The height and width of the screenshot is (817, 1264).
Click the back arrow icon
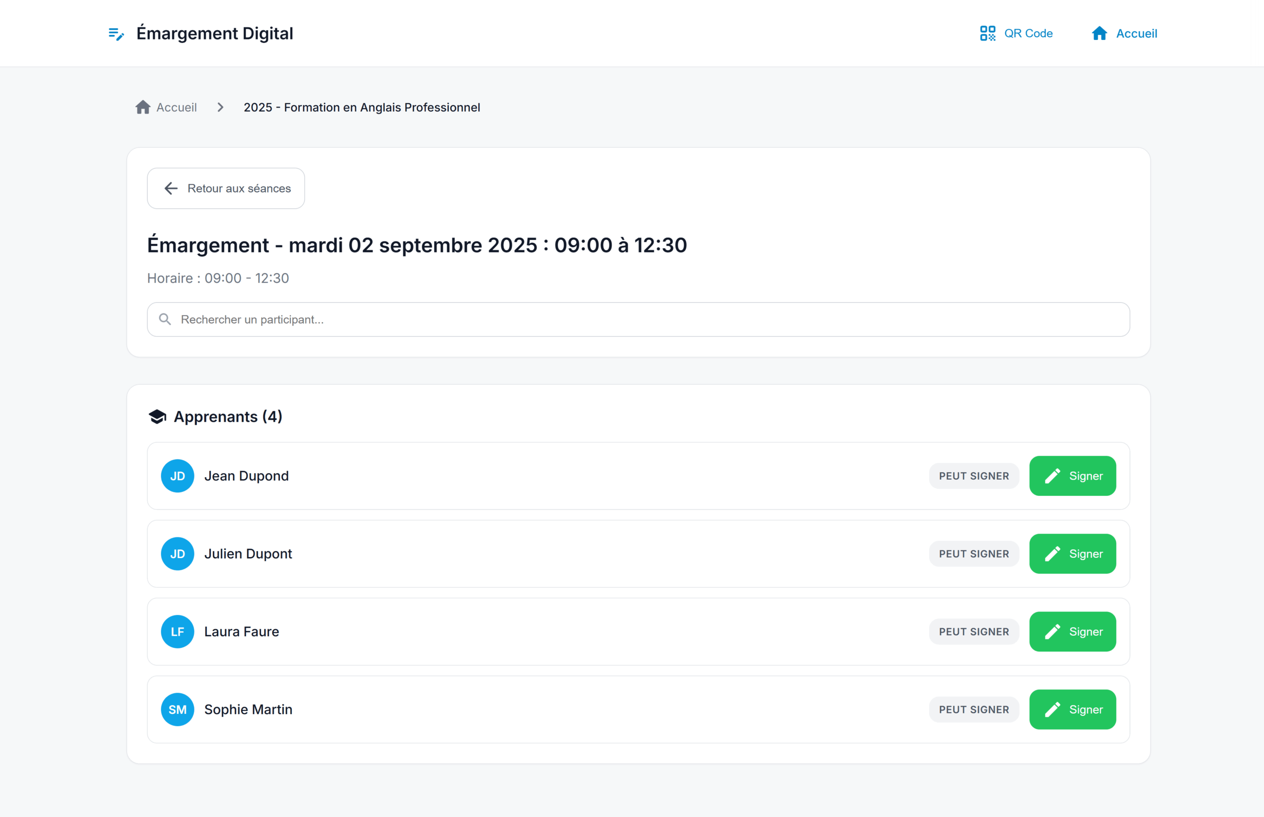click(171, 188)
